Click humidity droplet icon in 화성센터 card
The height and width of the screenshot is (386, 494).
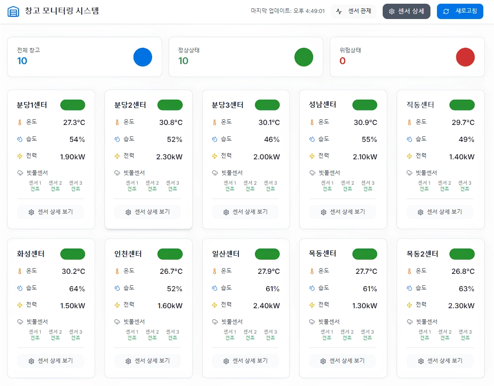click(20, 288)
